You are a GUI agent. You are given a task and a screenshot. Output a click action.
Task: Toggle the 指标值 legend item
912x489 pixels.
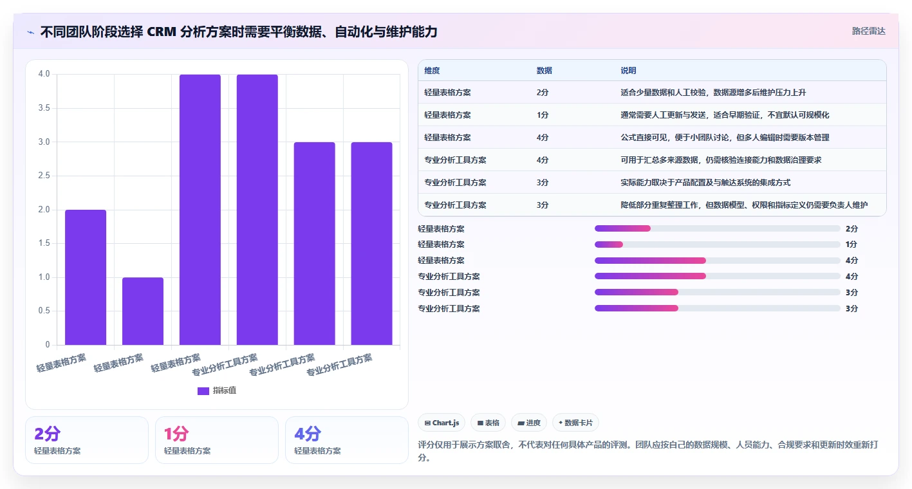pos(217,391)
